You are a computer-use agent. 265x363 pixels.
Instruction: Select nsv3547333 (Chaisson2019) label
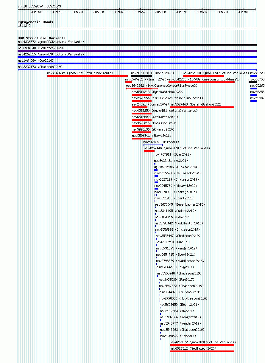pos(182,286)
